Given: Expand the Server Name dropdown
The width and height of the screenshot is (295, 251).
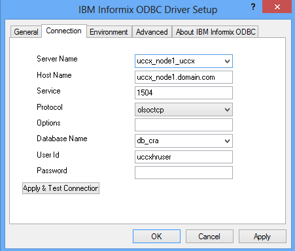Looking at the screenshot, I should (227, 61).
